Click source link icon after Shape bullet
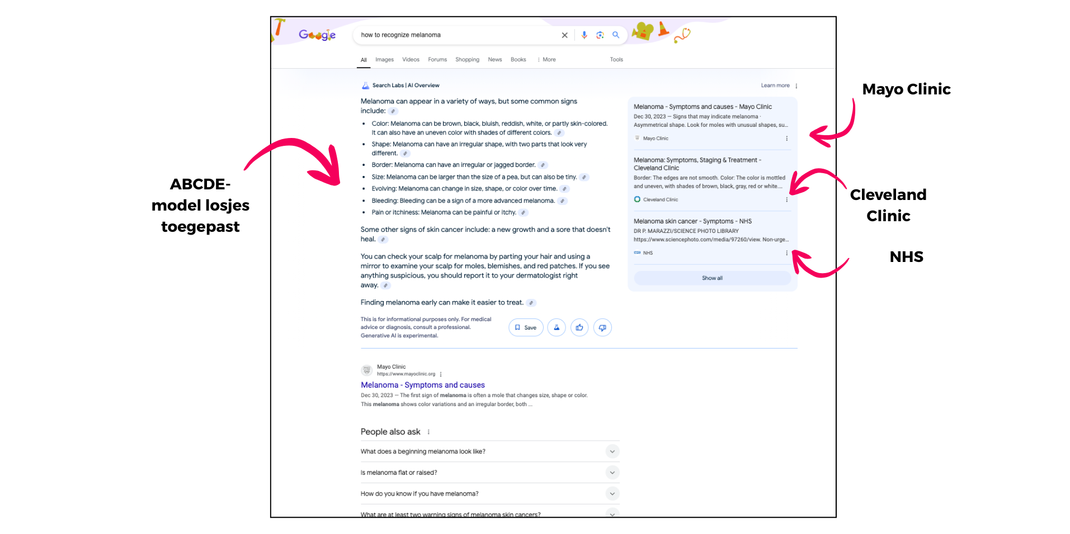This screenshot has width=1070, height=534. pyautogui.click(x=406, y=154)
